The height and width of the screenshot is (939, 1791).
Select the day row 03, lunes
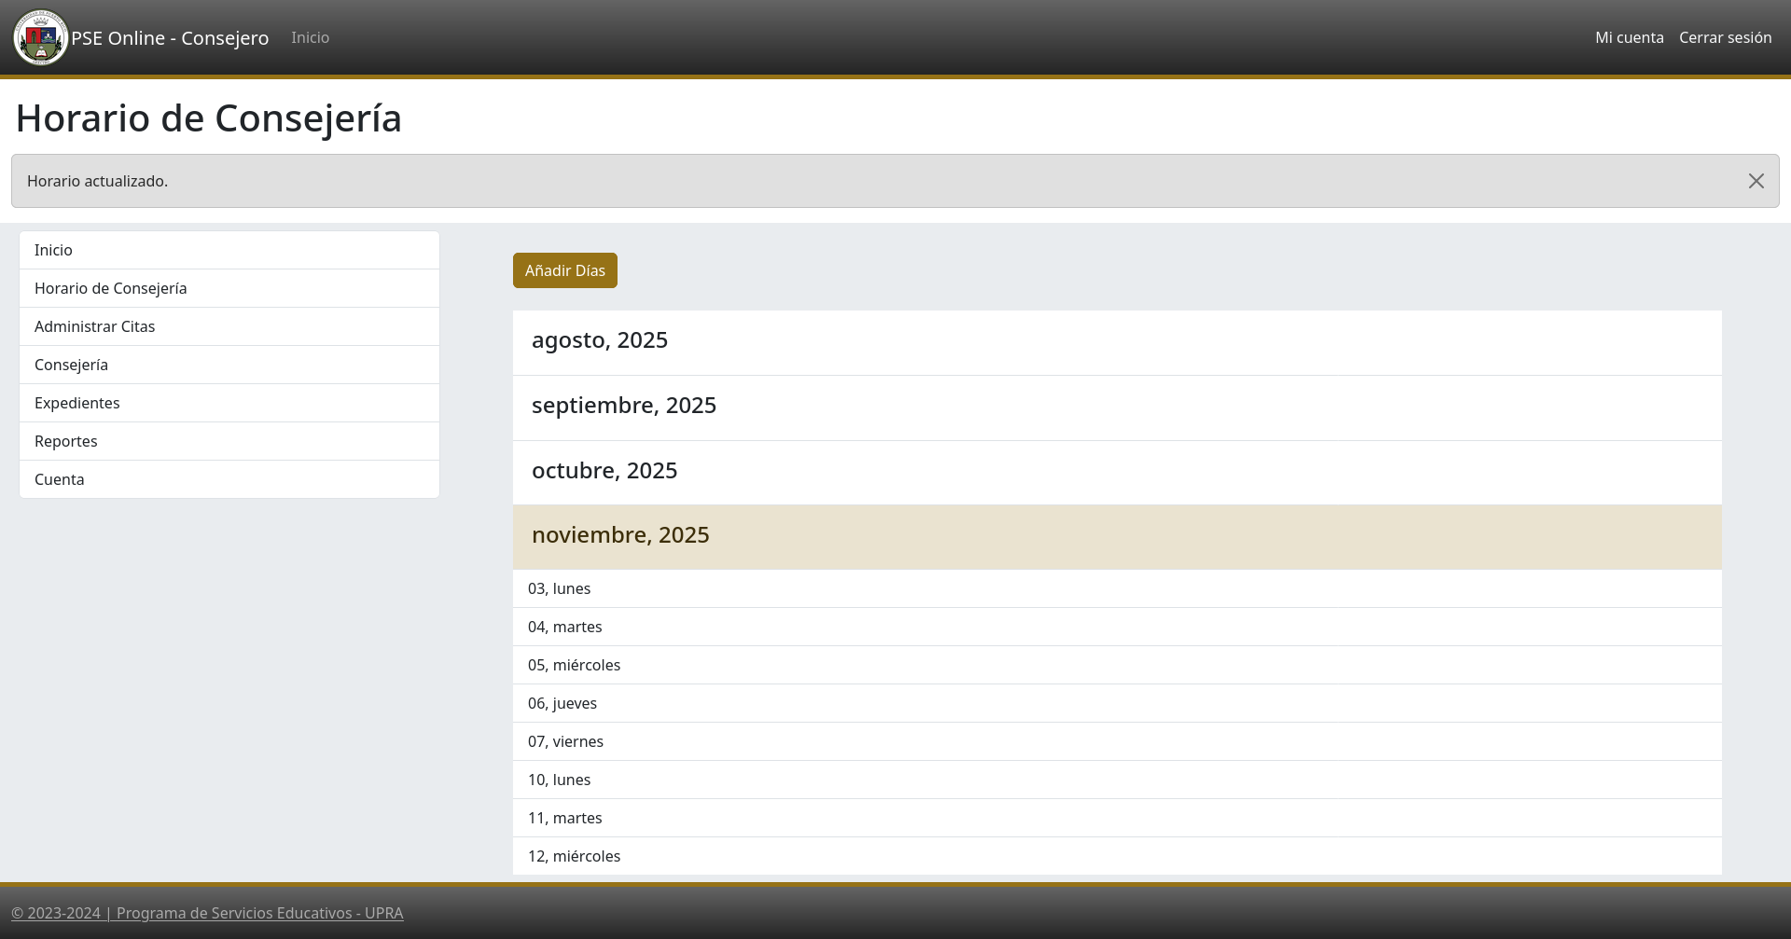[x=1117, y=588]
